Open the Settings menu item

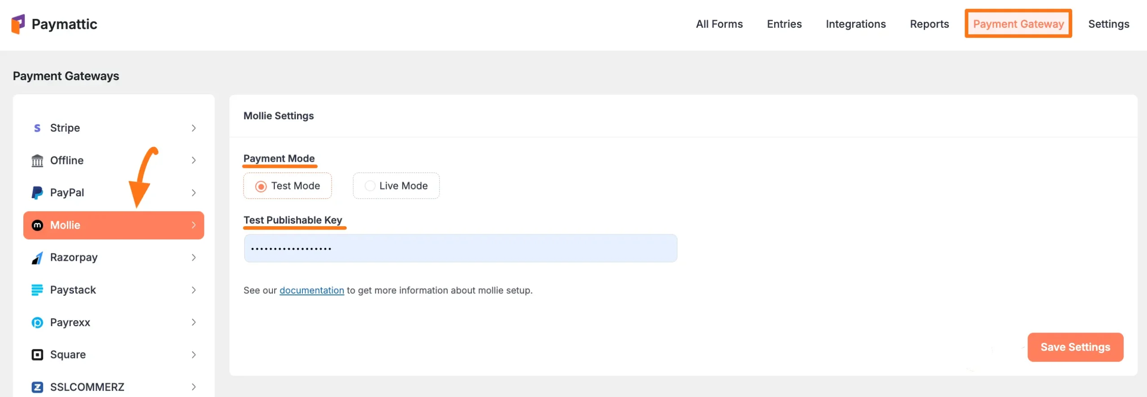pos(1108,24)
